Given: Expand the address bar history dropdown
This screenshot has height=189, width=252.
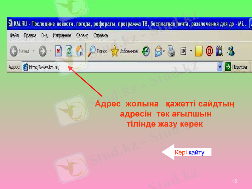Looking at the screenshot, I should pyautogui.click(x=220, y=66).
